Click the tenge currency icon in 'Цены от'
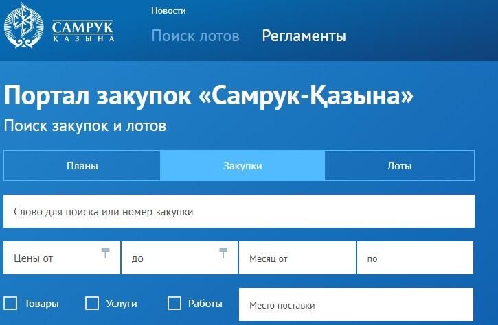 [106, 253]
